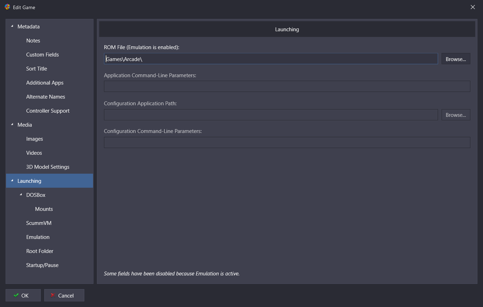Confirm changes with OK button
This screenshot has height=307, width=483.
[23, 295]
